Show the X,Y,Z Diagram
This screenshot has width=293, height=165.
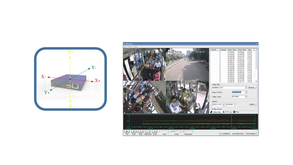(x=224, y=134)
